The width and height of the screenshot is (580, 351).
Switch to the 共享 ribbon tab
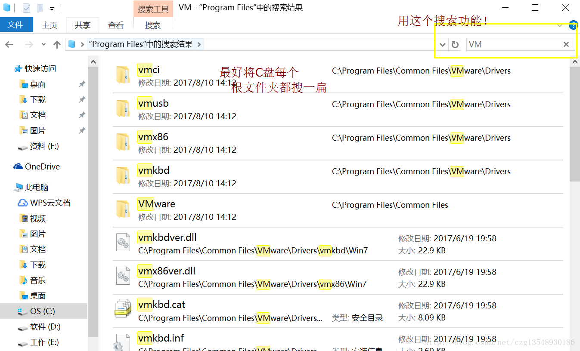[x=83, y=25]
